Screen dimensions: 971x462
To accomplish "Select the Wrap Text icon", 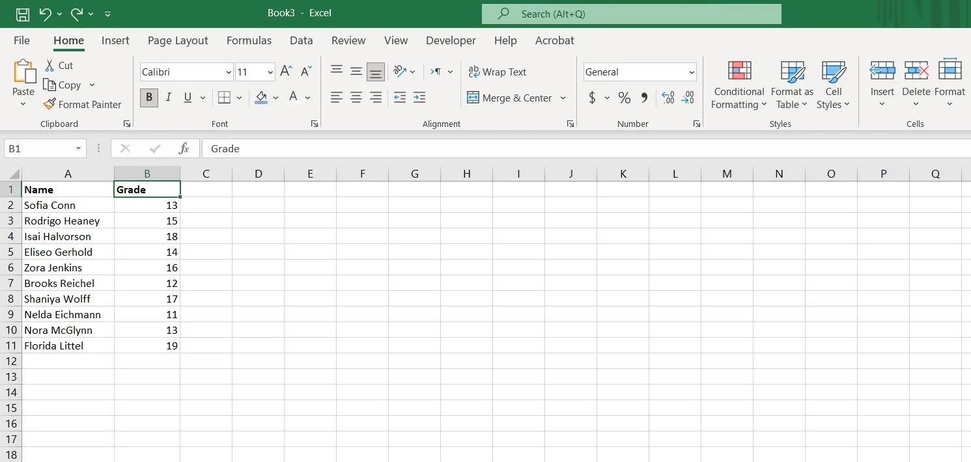I will tap(475, 72).
